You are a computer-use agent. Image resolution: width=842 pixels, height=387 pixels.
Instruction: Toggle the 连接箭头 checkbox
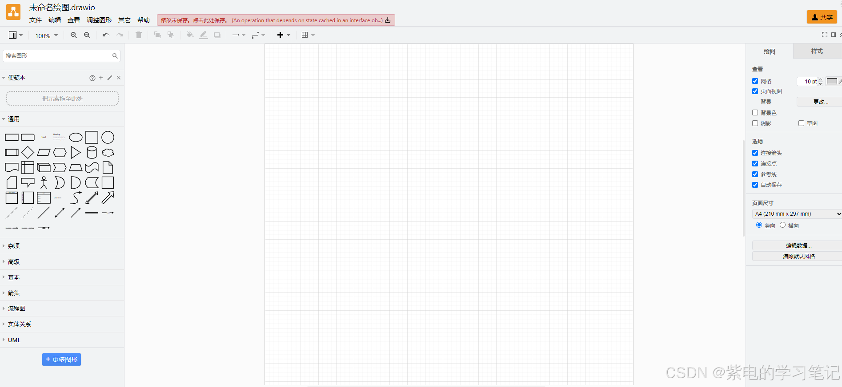point(755,153)
